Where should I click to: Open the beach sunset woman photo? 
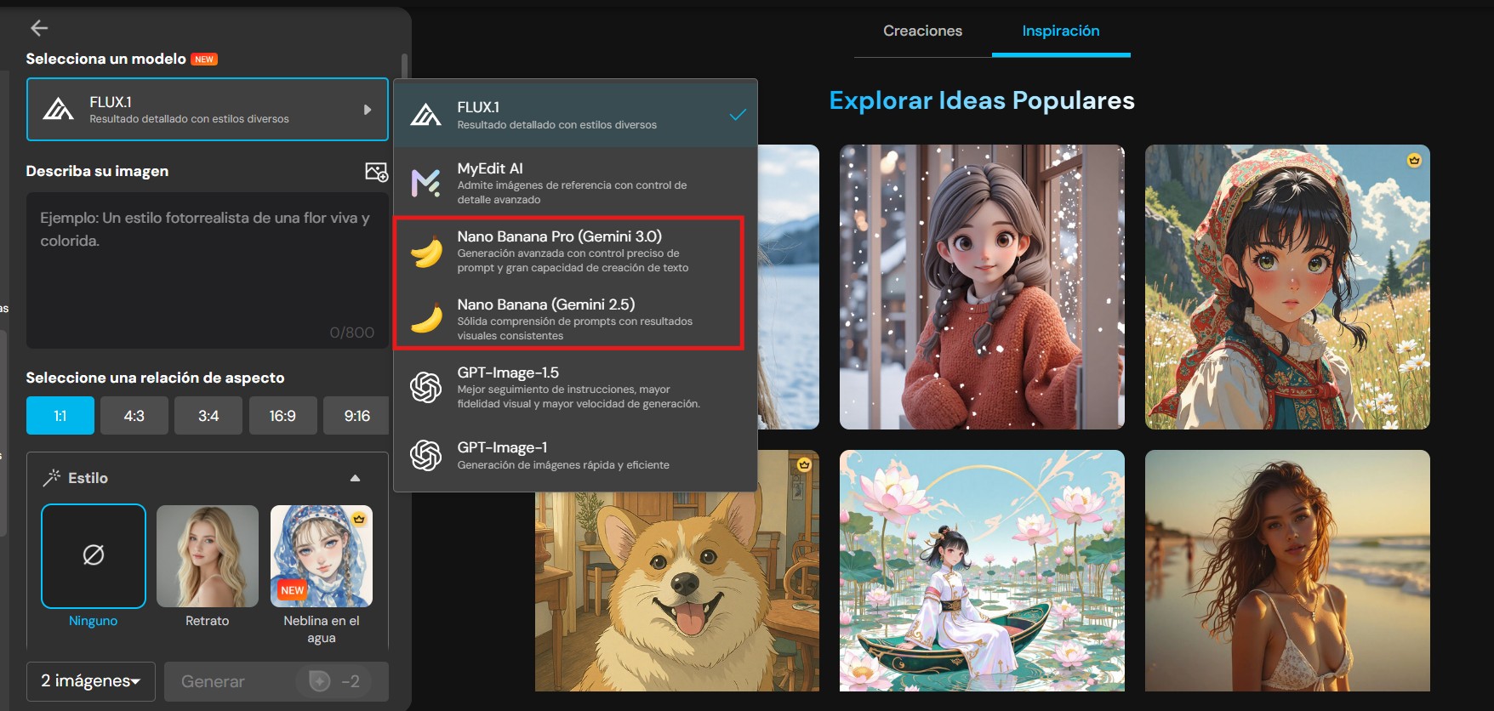[x=1287, y=571]
